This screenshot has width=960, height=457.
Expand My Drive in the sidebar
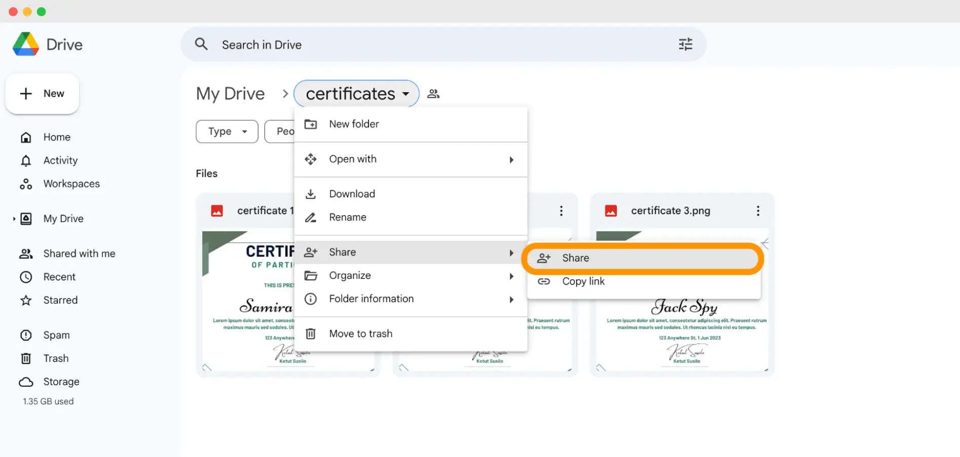click(x=14, y=219)
